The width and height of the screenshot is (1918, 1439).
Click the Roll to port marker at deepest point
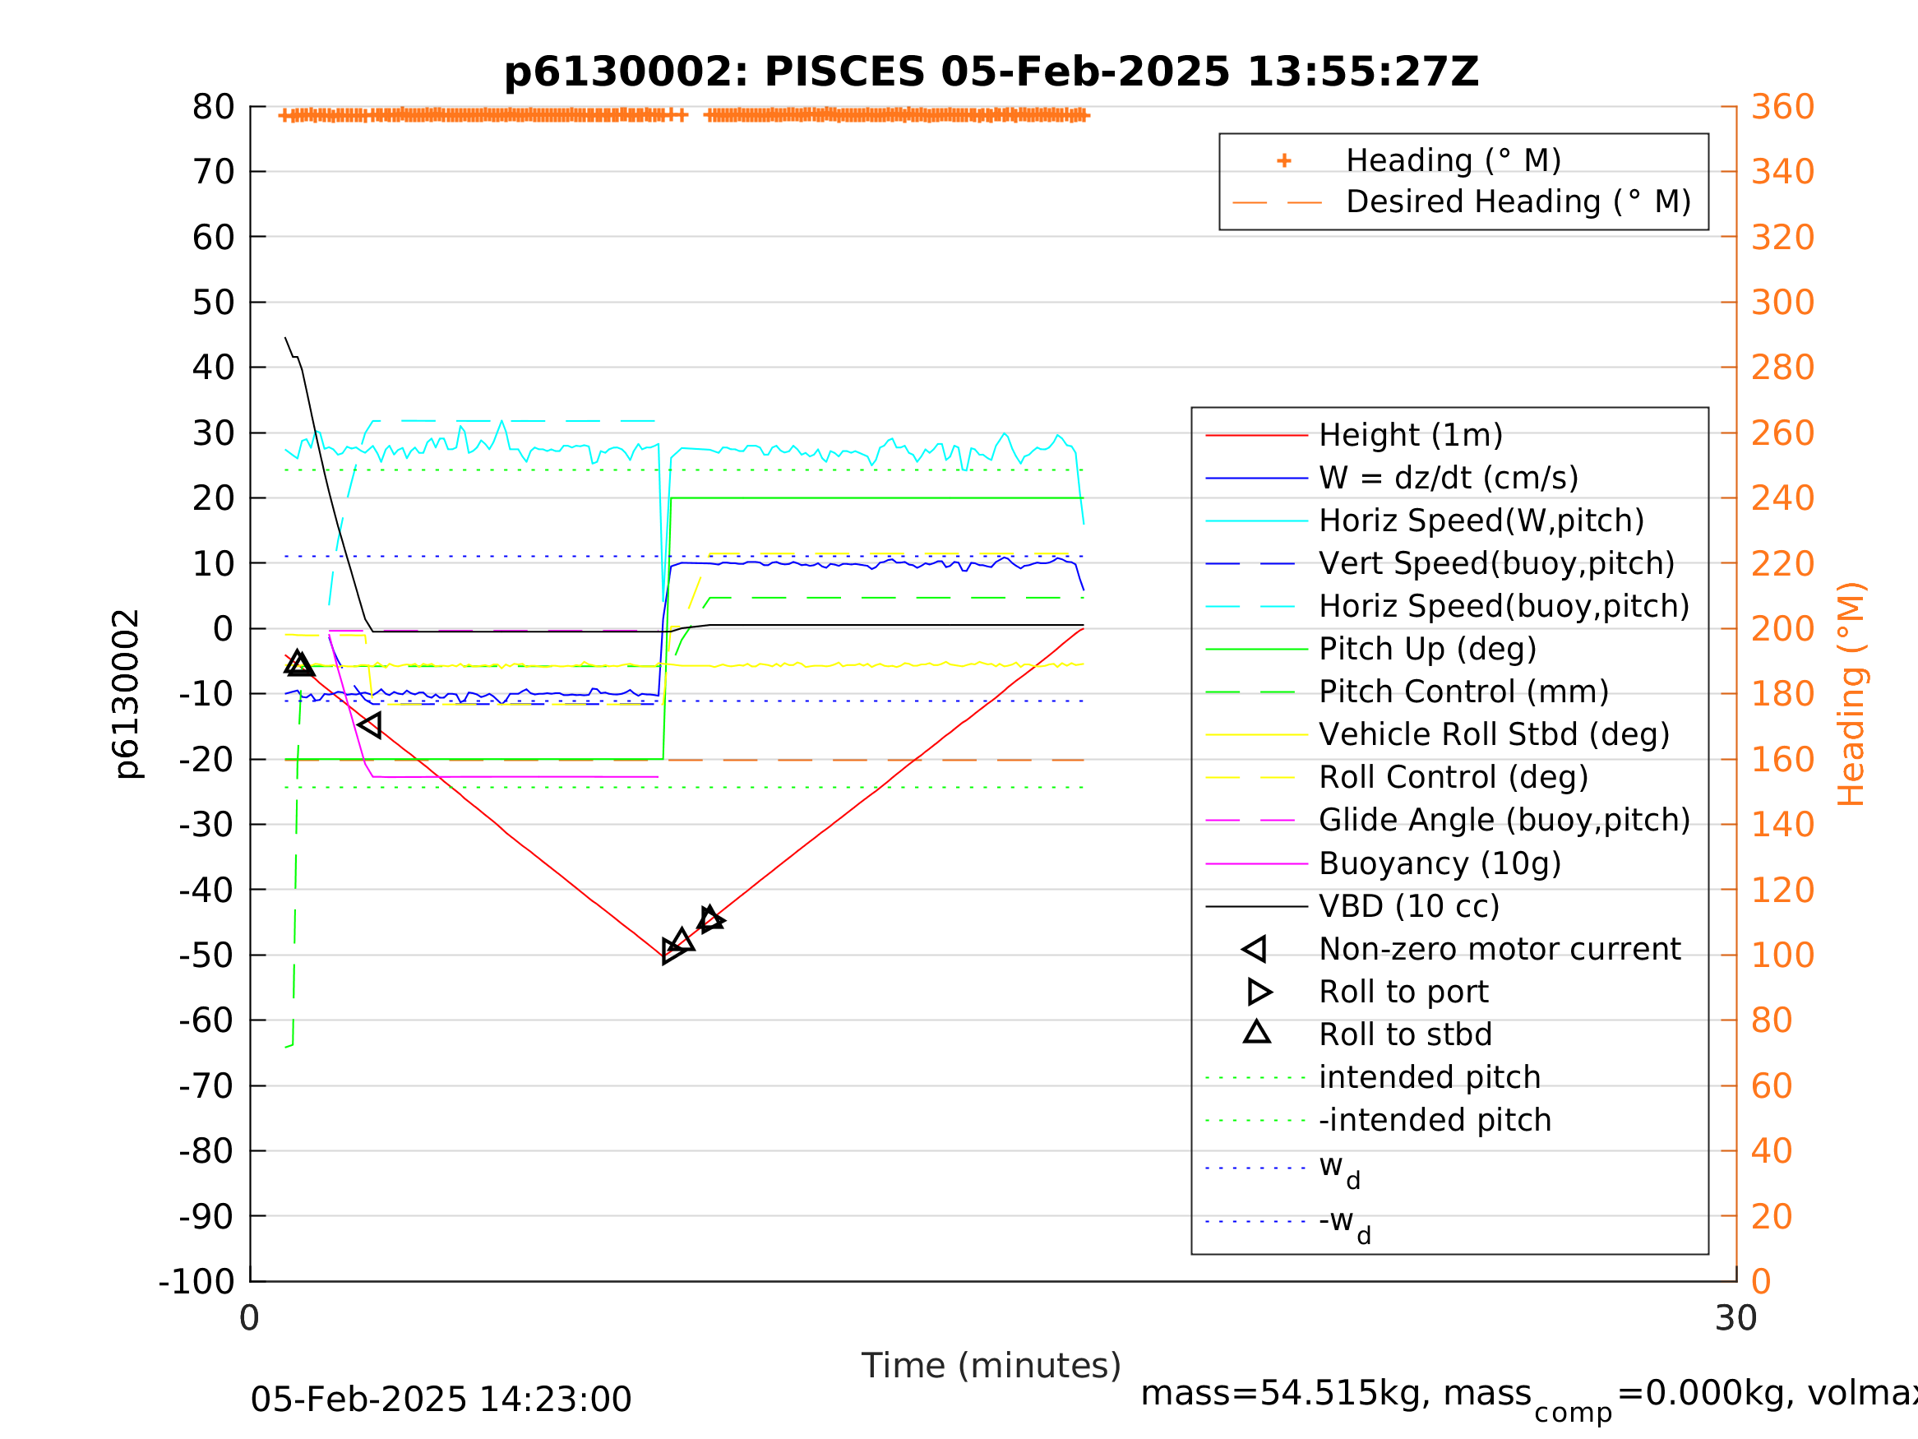[x=674, y=951]
